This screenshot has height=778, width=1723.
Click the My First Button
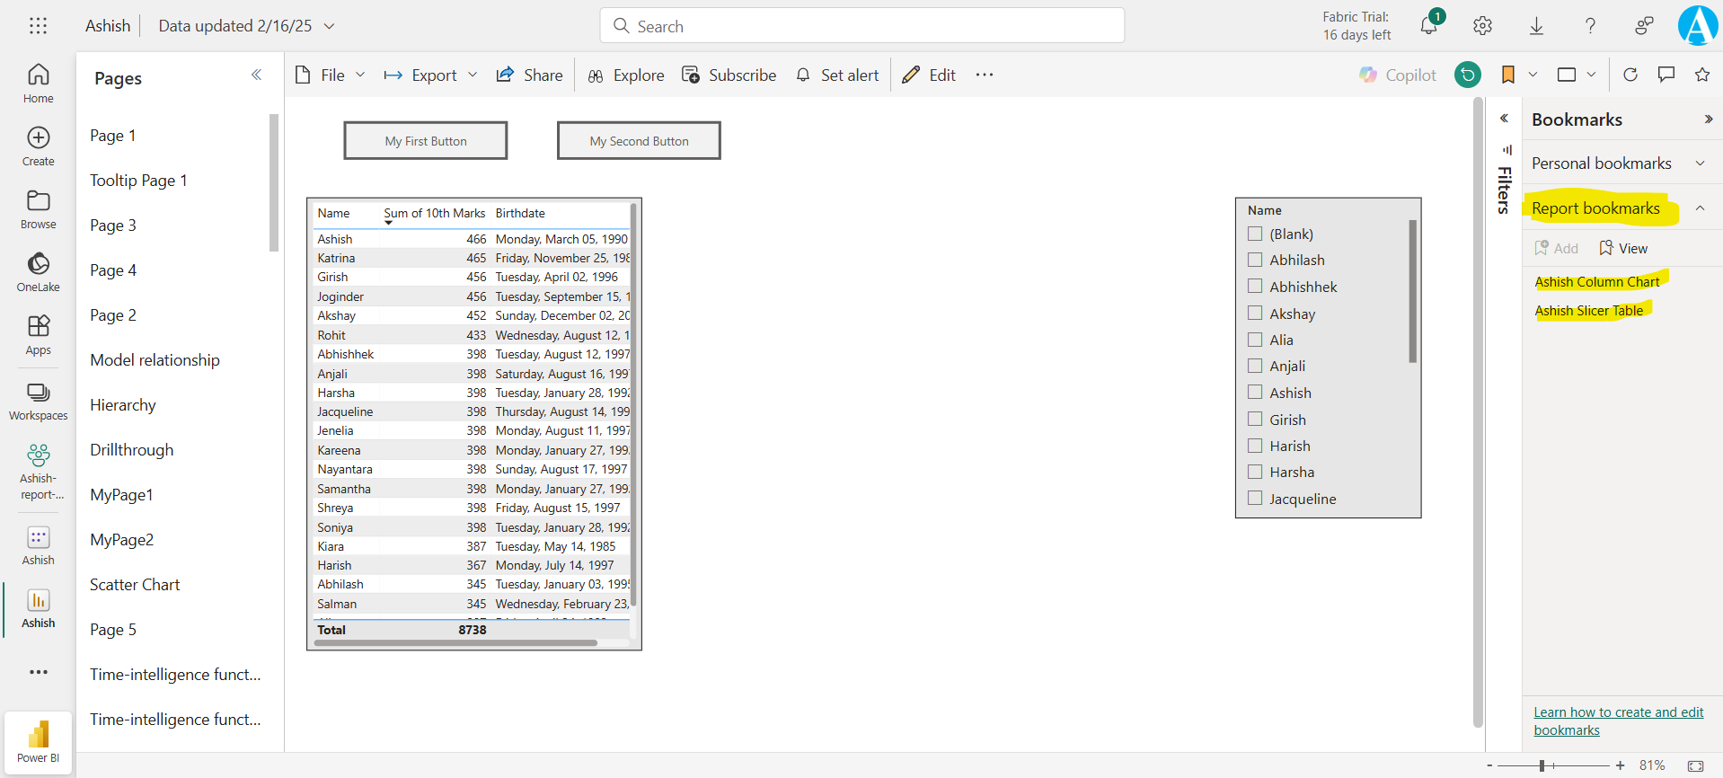pos(426,141)
